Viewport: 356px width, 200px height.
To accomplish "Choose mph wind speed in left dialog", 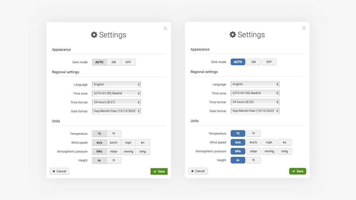I will (128, 143).
